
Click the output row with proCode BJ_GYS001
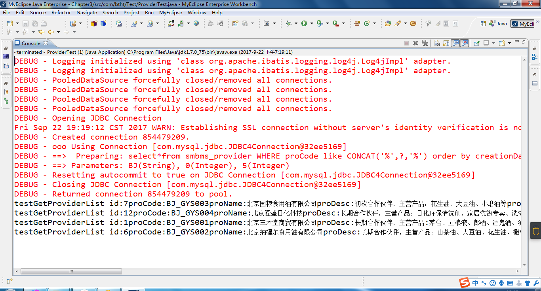(267, 222)
